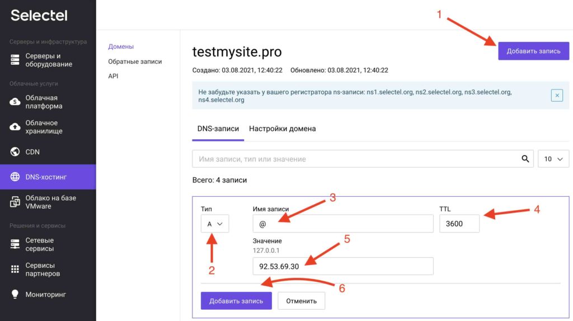Viewport: 573px width, 321px height.
Task: Switch to Настройки домена tab
Action: (282, 129)
